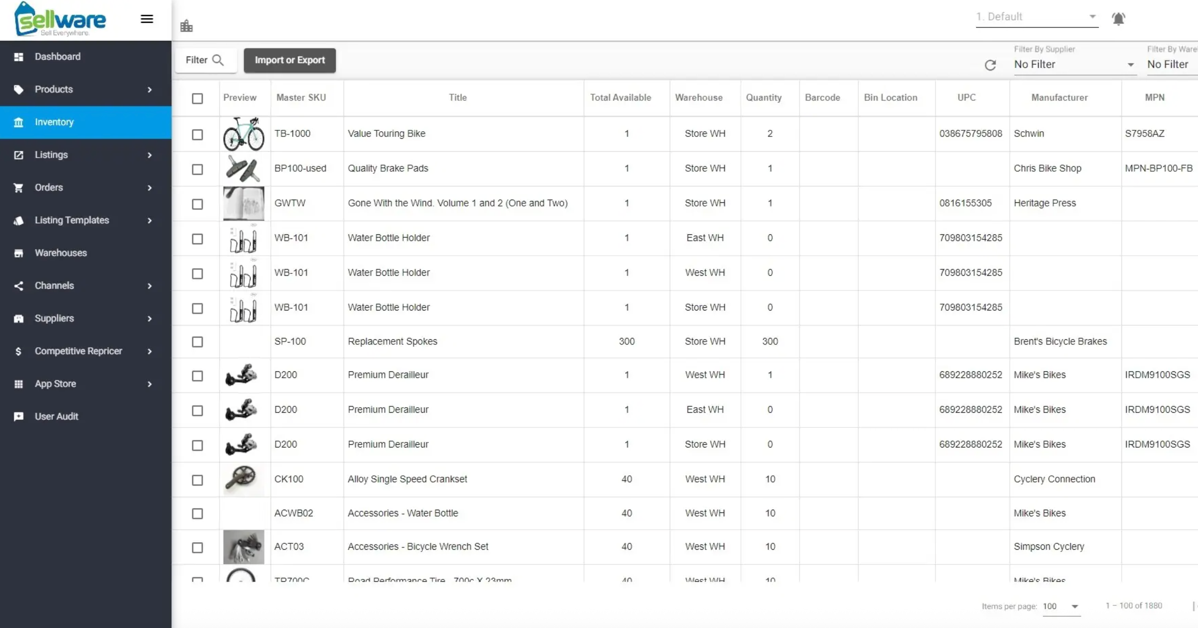Click the Competitive Repricer dollar icon
Viewport: 1198px width, 628px height.
[19, 351]
